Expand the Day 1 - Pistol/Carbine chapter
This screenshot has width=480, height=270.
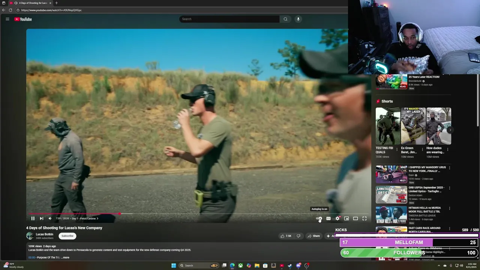pos(85,219)
